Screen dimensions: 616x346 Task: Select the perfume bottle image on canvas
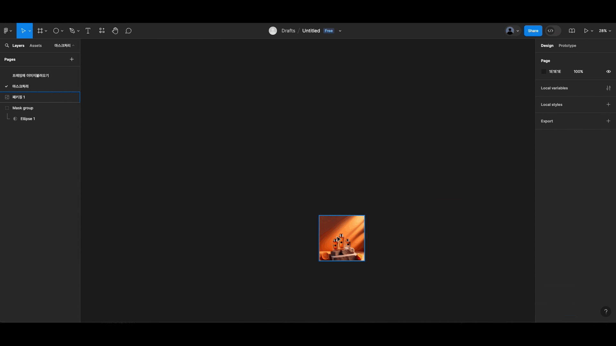(x=342, y=238)
